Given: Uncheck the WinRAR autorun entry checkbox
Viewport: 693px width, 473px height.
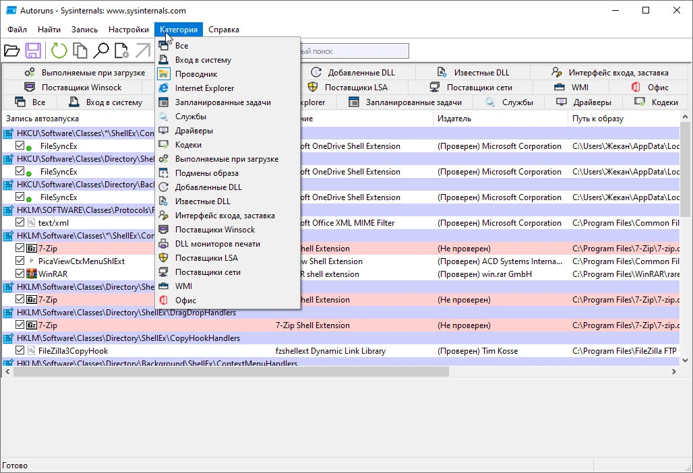Looking at the screenshot, I should pos(20,274).
